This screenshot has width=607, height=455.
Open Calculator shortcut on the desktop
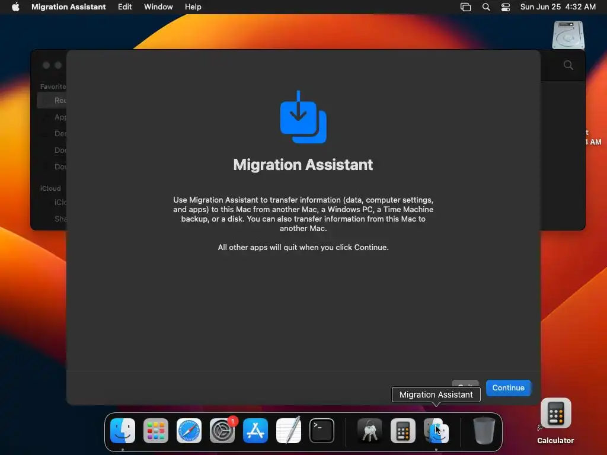[555, 414]
